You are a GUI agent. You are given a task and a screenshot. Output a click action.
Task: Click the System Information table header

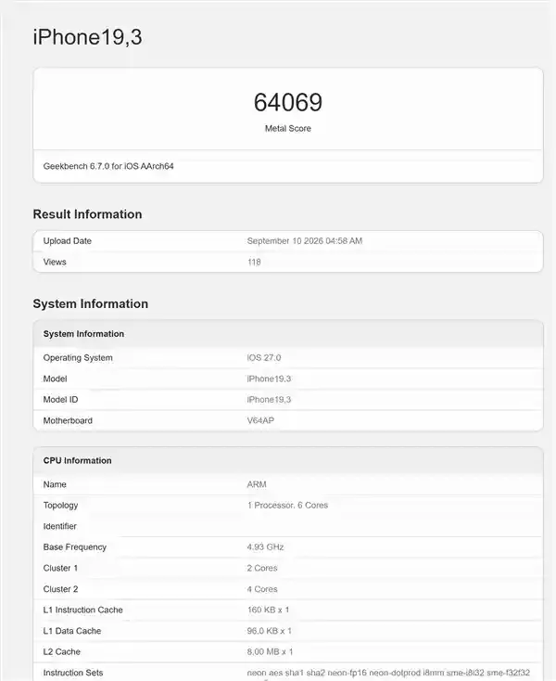click(x=83, y=334)
